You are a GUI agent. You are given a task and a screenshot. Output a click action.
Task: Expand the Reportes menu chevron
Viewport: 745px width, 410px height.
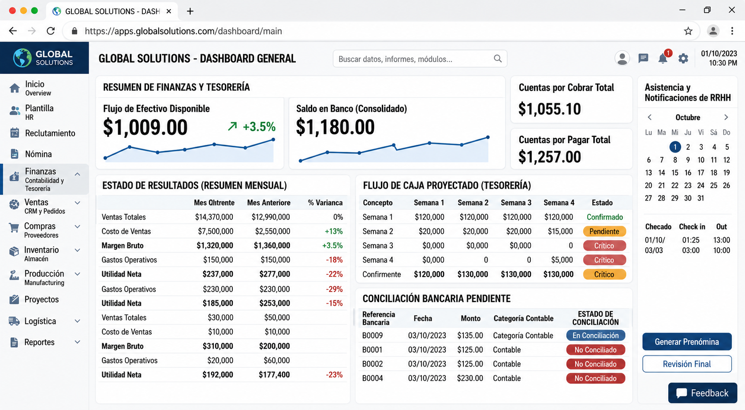coord(78,342)
